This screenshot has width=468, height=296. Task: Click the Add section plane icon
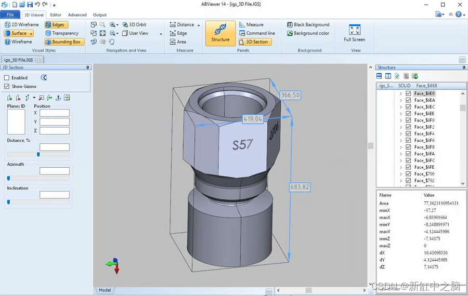pos(9,98)
